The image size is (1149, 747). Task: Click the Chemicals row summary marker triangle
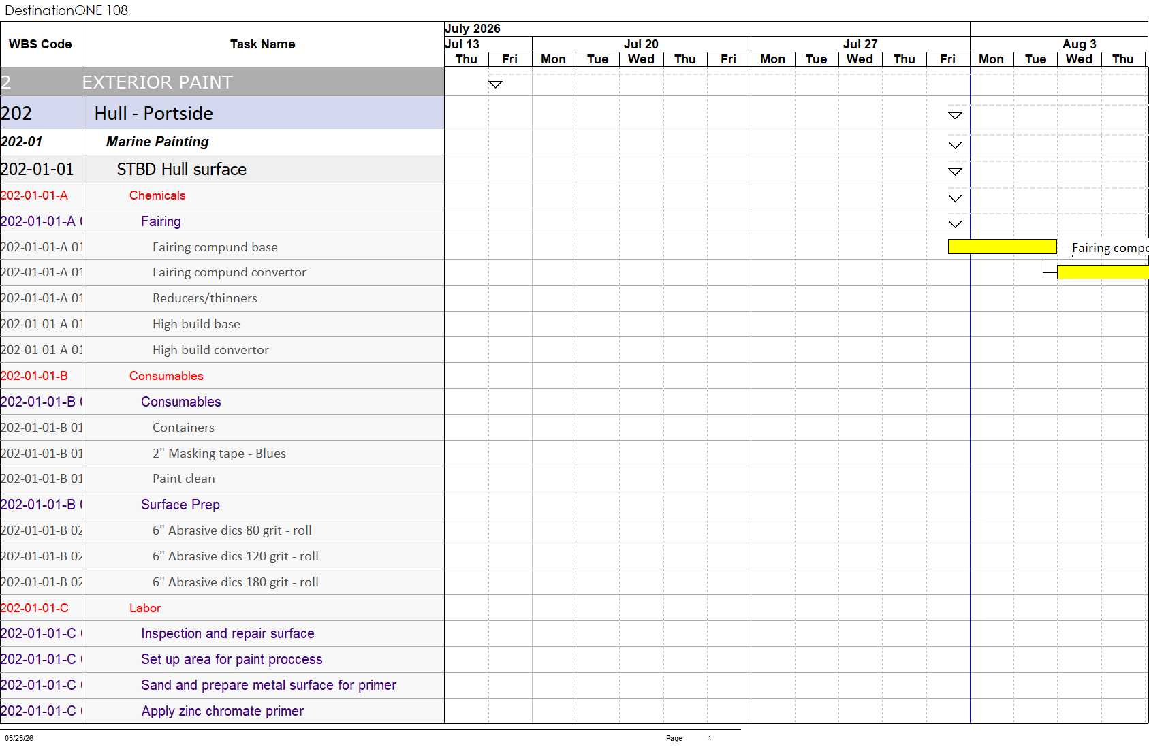(955, 198)
